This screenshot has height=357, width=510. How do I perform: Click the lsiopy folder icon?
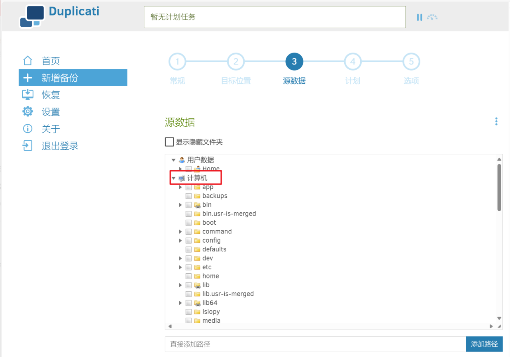pos(197,312)
